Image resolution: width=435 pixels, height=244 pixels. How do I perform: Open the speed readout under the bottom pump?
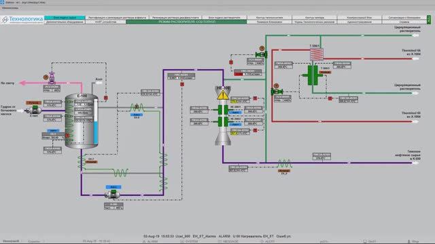[114, 206]
